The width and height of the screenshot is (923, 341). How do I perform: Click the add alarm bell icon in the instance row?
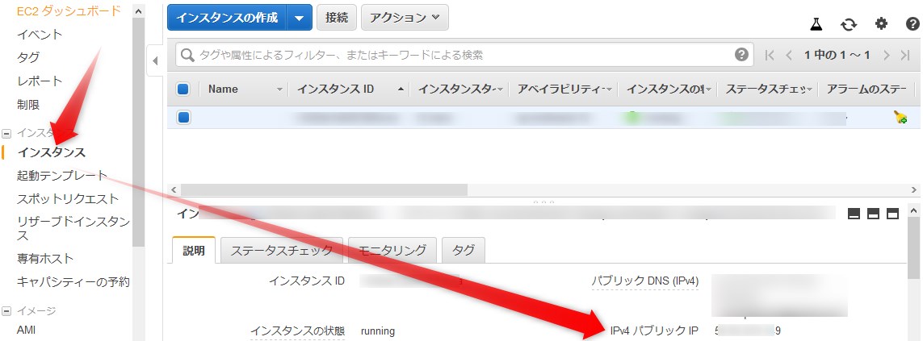click(x=900, y=118)
